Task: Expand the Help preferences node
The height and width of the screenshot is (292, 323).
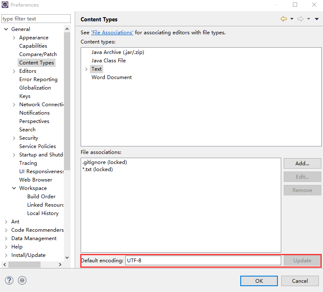Action: (6, 247)
